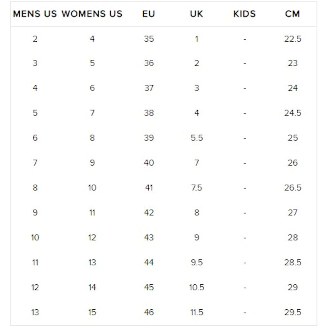This screenshot has width=328, height=328.
Task: Select EU size 35 cell
Action: [x=149, y=39]
